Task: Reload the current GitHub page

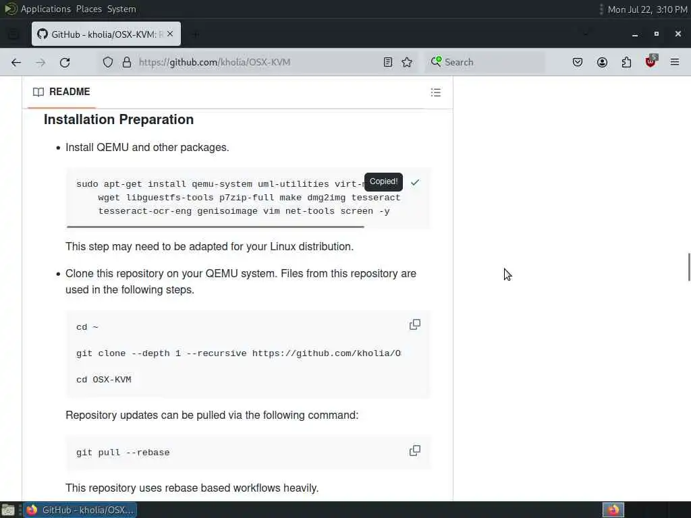Action: [x=65, y=62]
